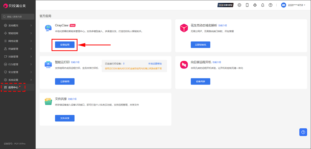The width and height of the screenshot is (311, 149).
Task: Expand the 智能组网 sidebar menu
Action: (18, 33)
